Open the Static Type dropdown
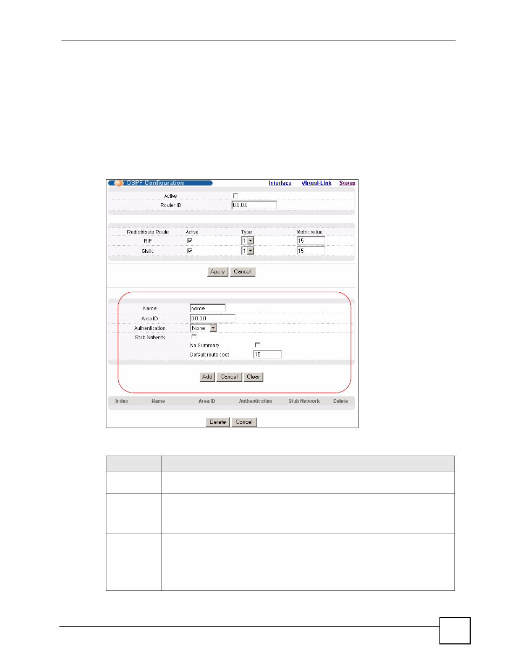The width and height of the screenshot is (515, 666). point(248,251)
